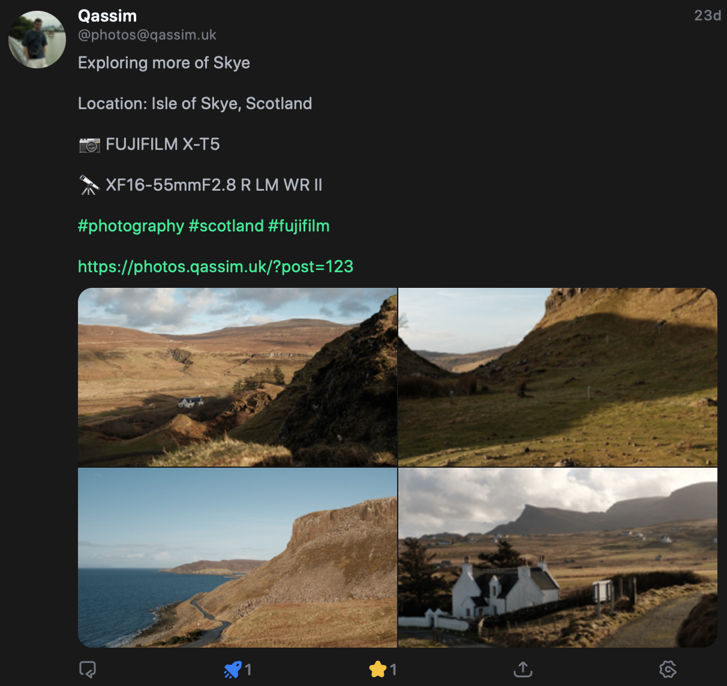The height and width of the screenshot is (686, 727).
Task: Click the display name Qassim
Action: click(x=107, y=16)
